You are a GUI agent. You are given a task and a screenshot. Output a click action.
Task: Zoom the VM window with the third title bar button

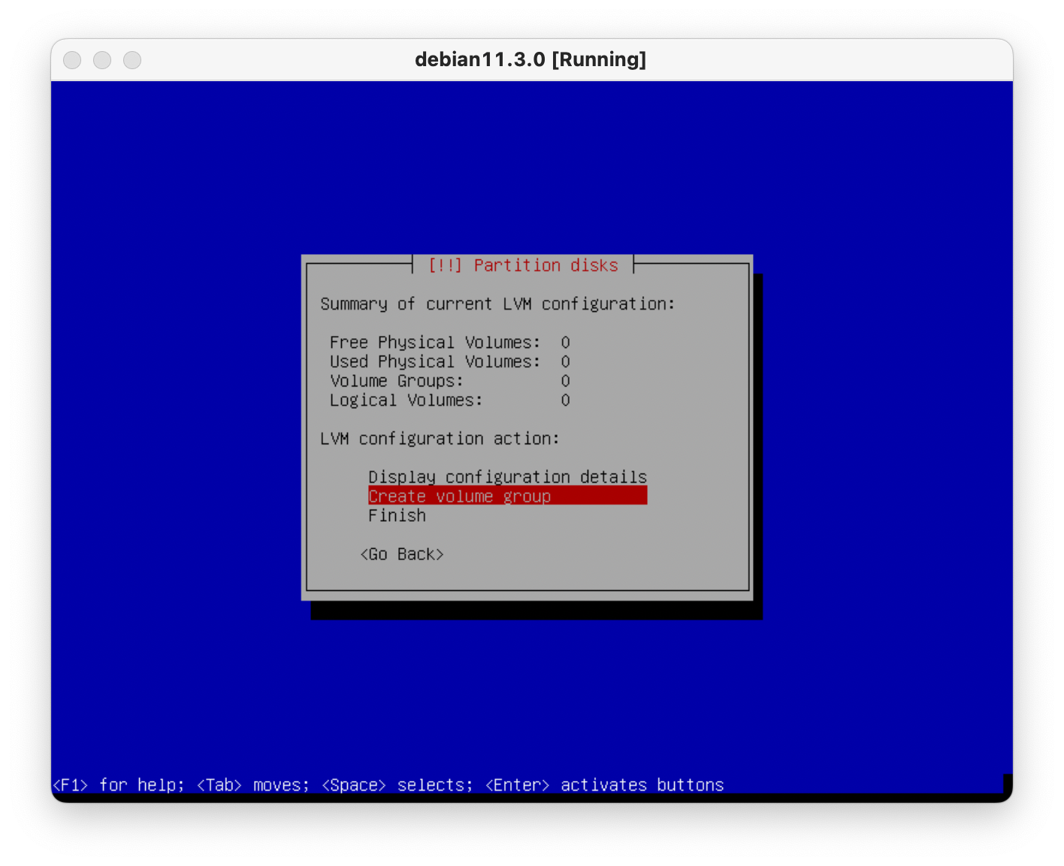(132, 60)
